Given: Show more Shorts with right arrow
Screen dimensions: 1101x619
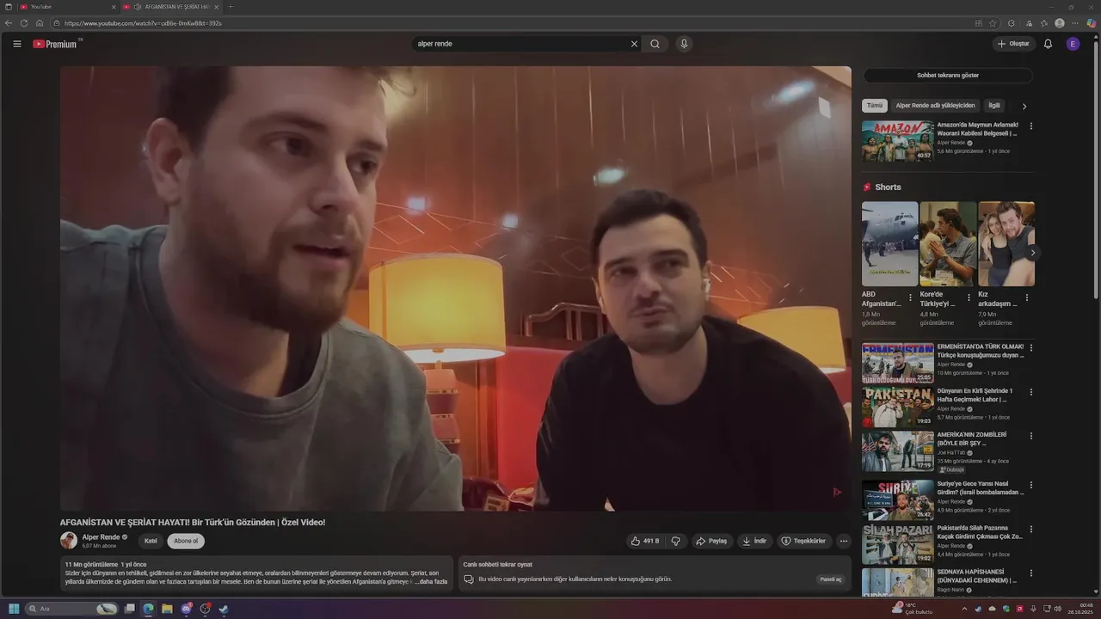Looking at the screenshot, I should click(1033, 253).
